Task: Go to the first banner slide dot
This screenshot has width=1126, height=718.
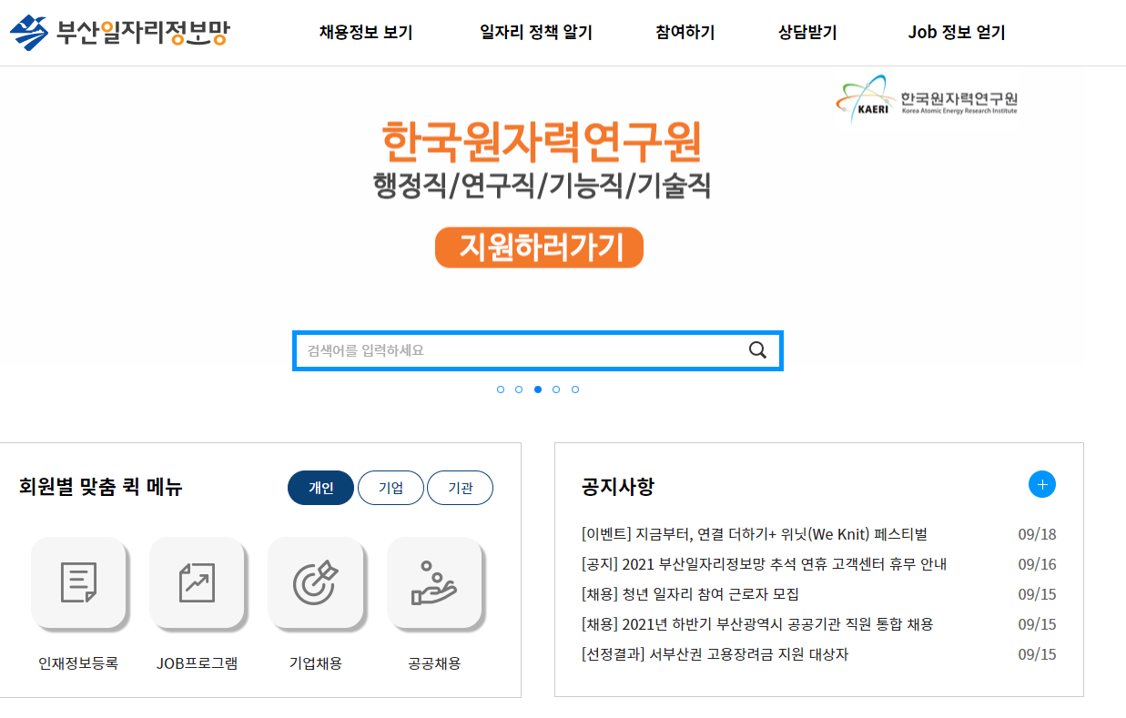Action: [501, 389]
